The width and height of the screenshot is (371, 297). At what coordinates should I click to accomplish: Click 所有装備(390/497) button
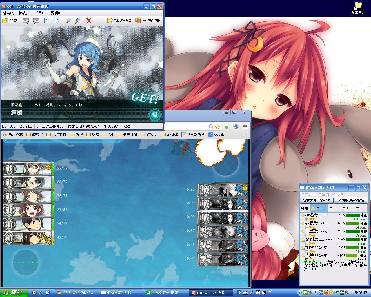tap(317, 200)
